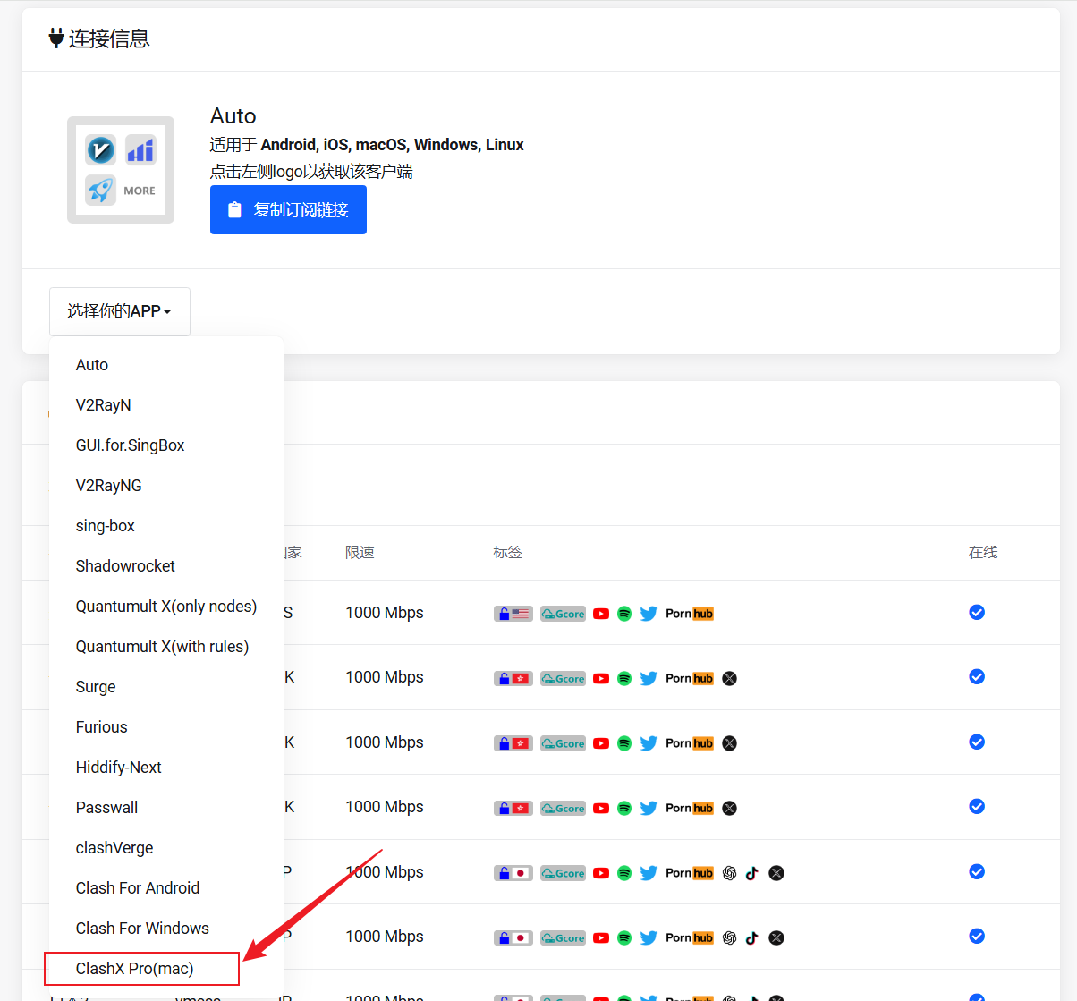This screenshot has width=1077, height=1001.
Task: Open the 选择你的APP dropdown
Action: coord(120,311)
